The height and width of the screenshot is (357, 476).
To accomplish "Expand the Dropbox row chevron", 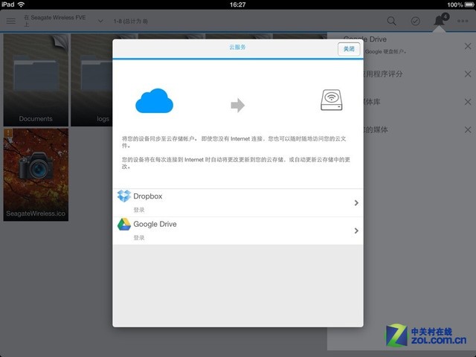I will [356, 203].
